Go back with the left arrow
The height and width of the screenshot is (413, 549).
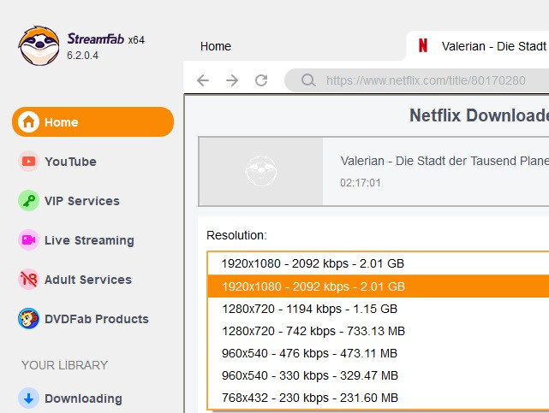tap(203, 80)
